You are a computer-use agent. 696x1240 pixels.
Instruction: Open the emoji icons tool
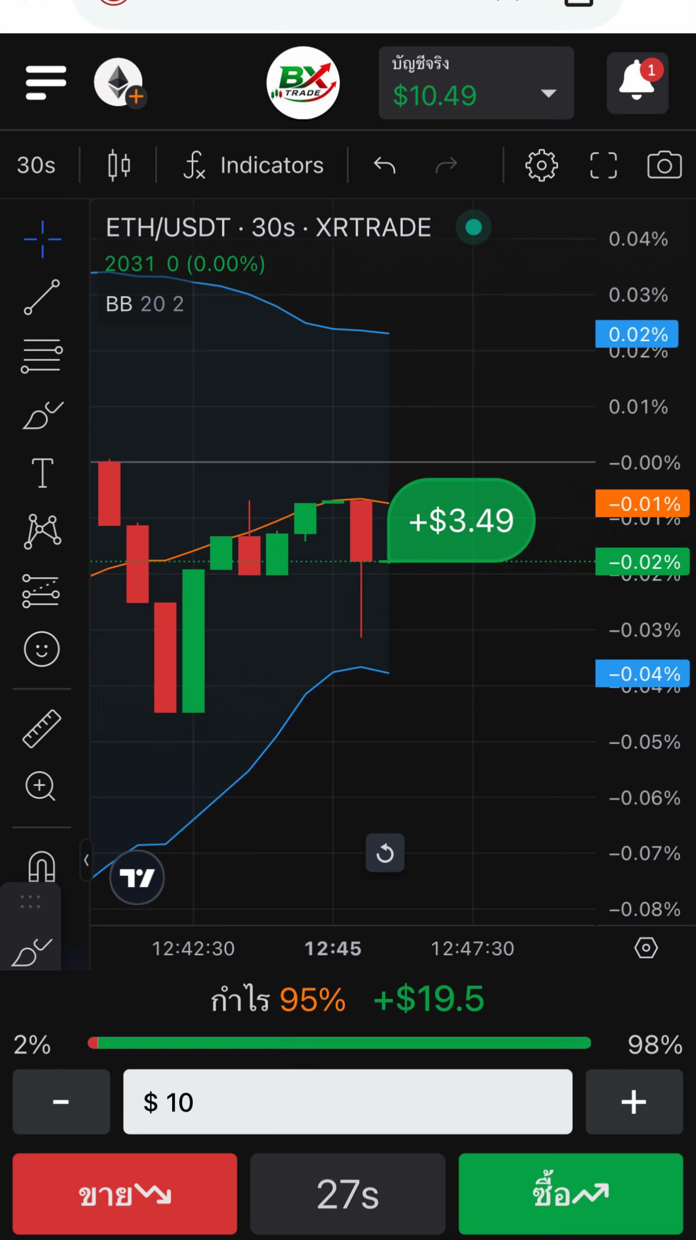click(x=42, y=649)
